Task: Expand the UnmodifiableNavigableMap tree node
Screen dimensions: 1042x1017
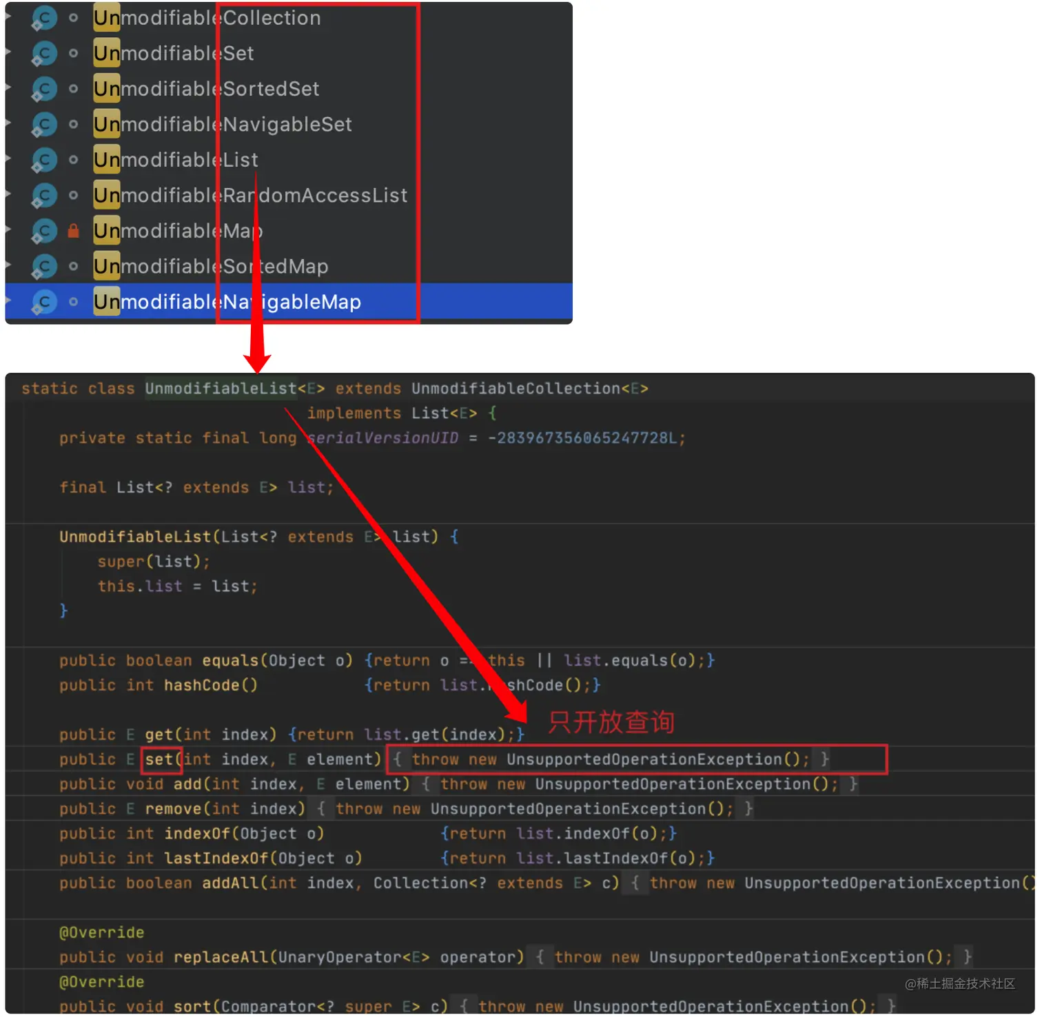Action: pos(8,300)
